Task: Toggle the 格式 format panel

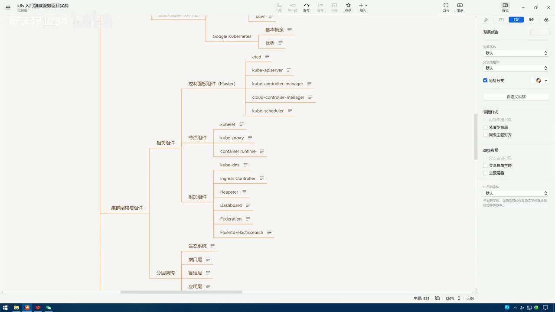Action: 505,7
